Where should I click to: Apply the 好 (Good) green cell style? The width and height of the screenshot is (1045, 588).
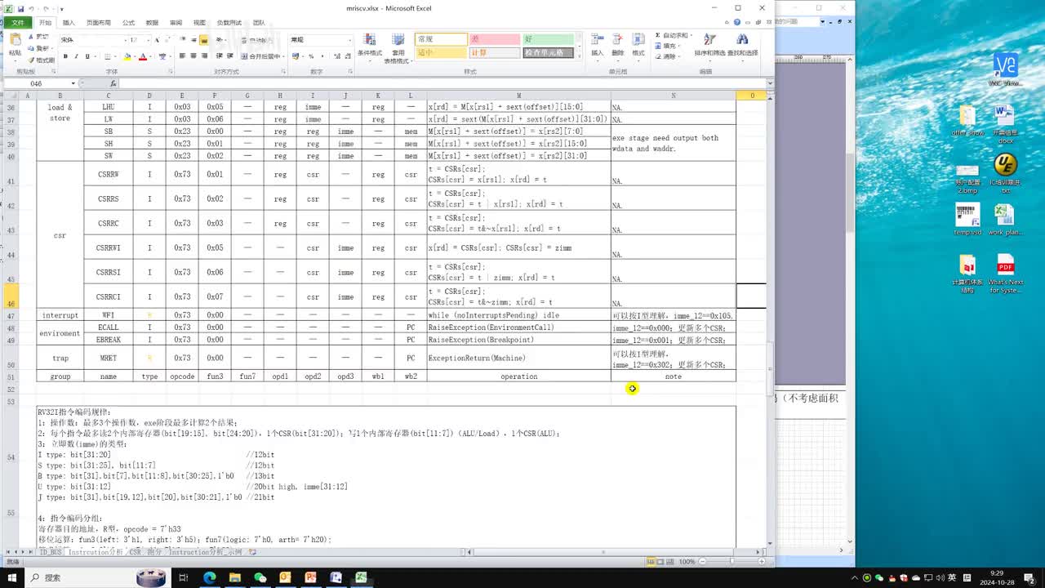click(x=549, y=39)
